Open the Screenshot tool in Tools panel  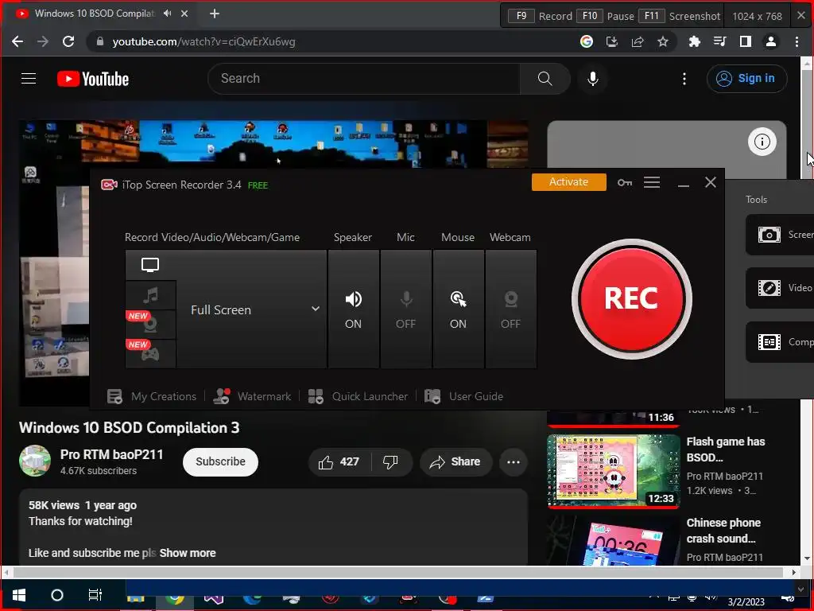point(780,235)
